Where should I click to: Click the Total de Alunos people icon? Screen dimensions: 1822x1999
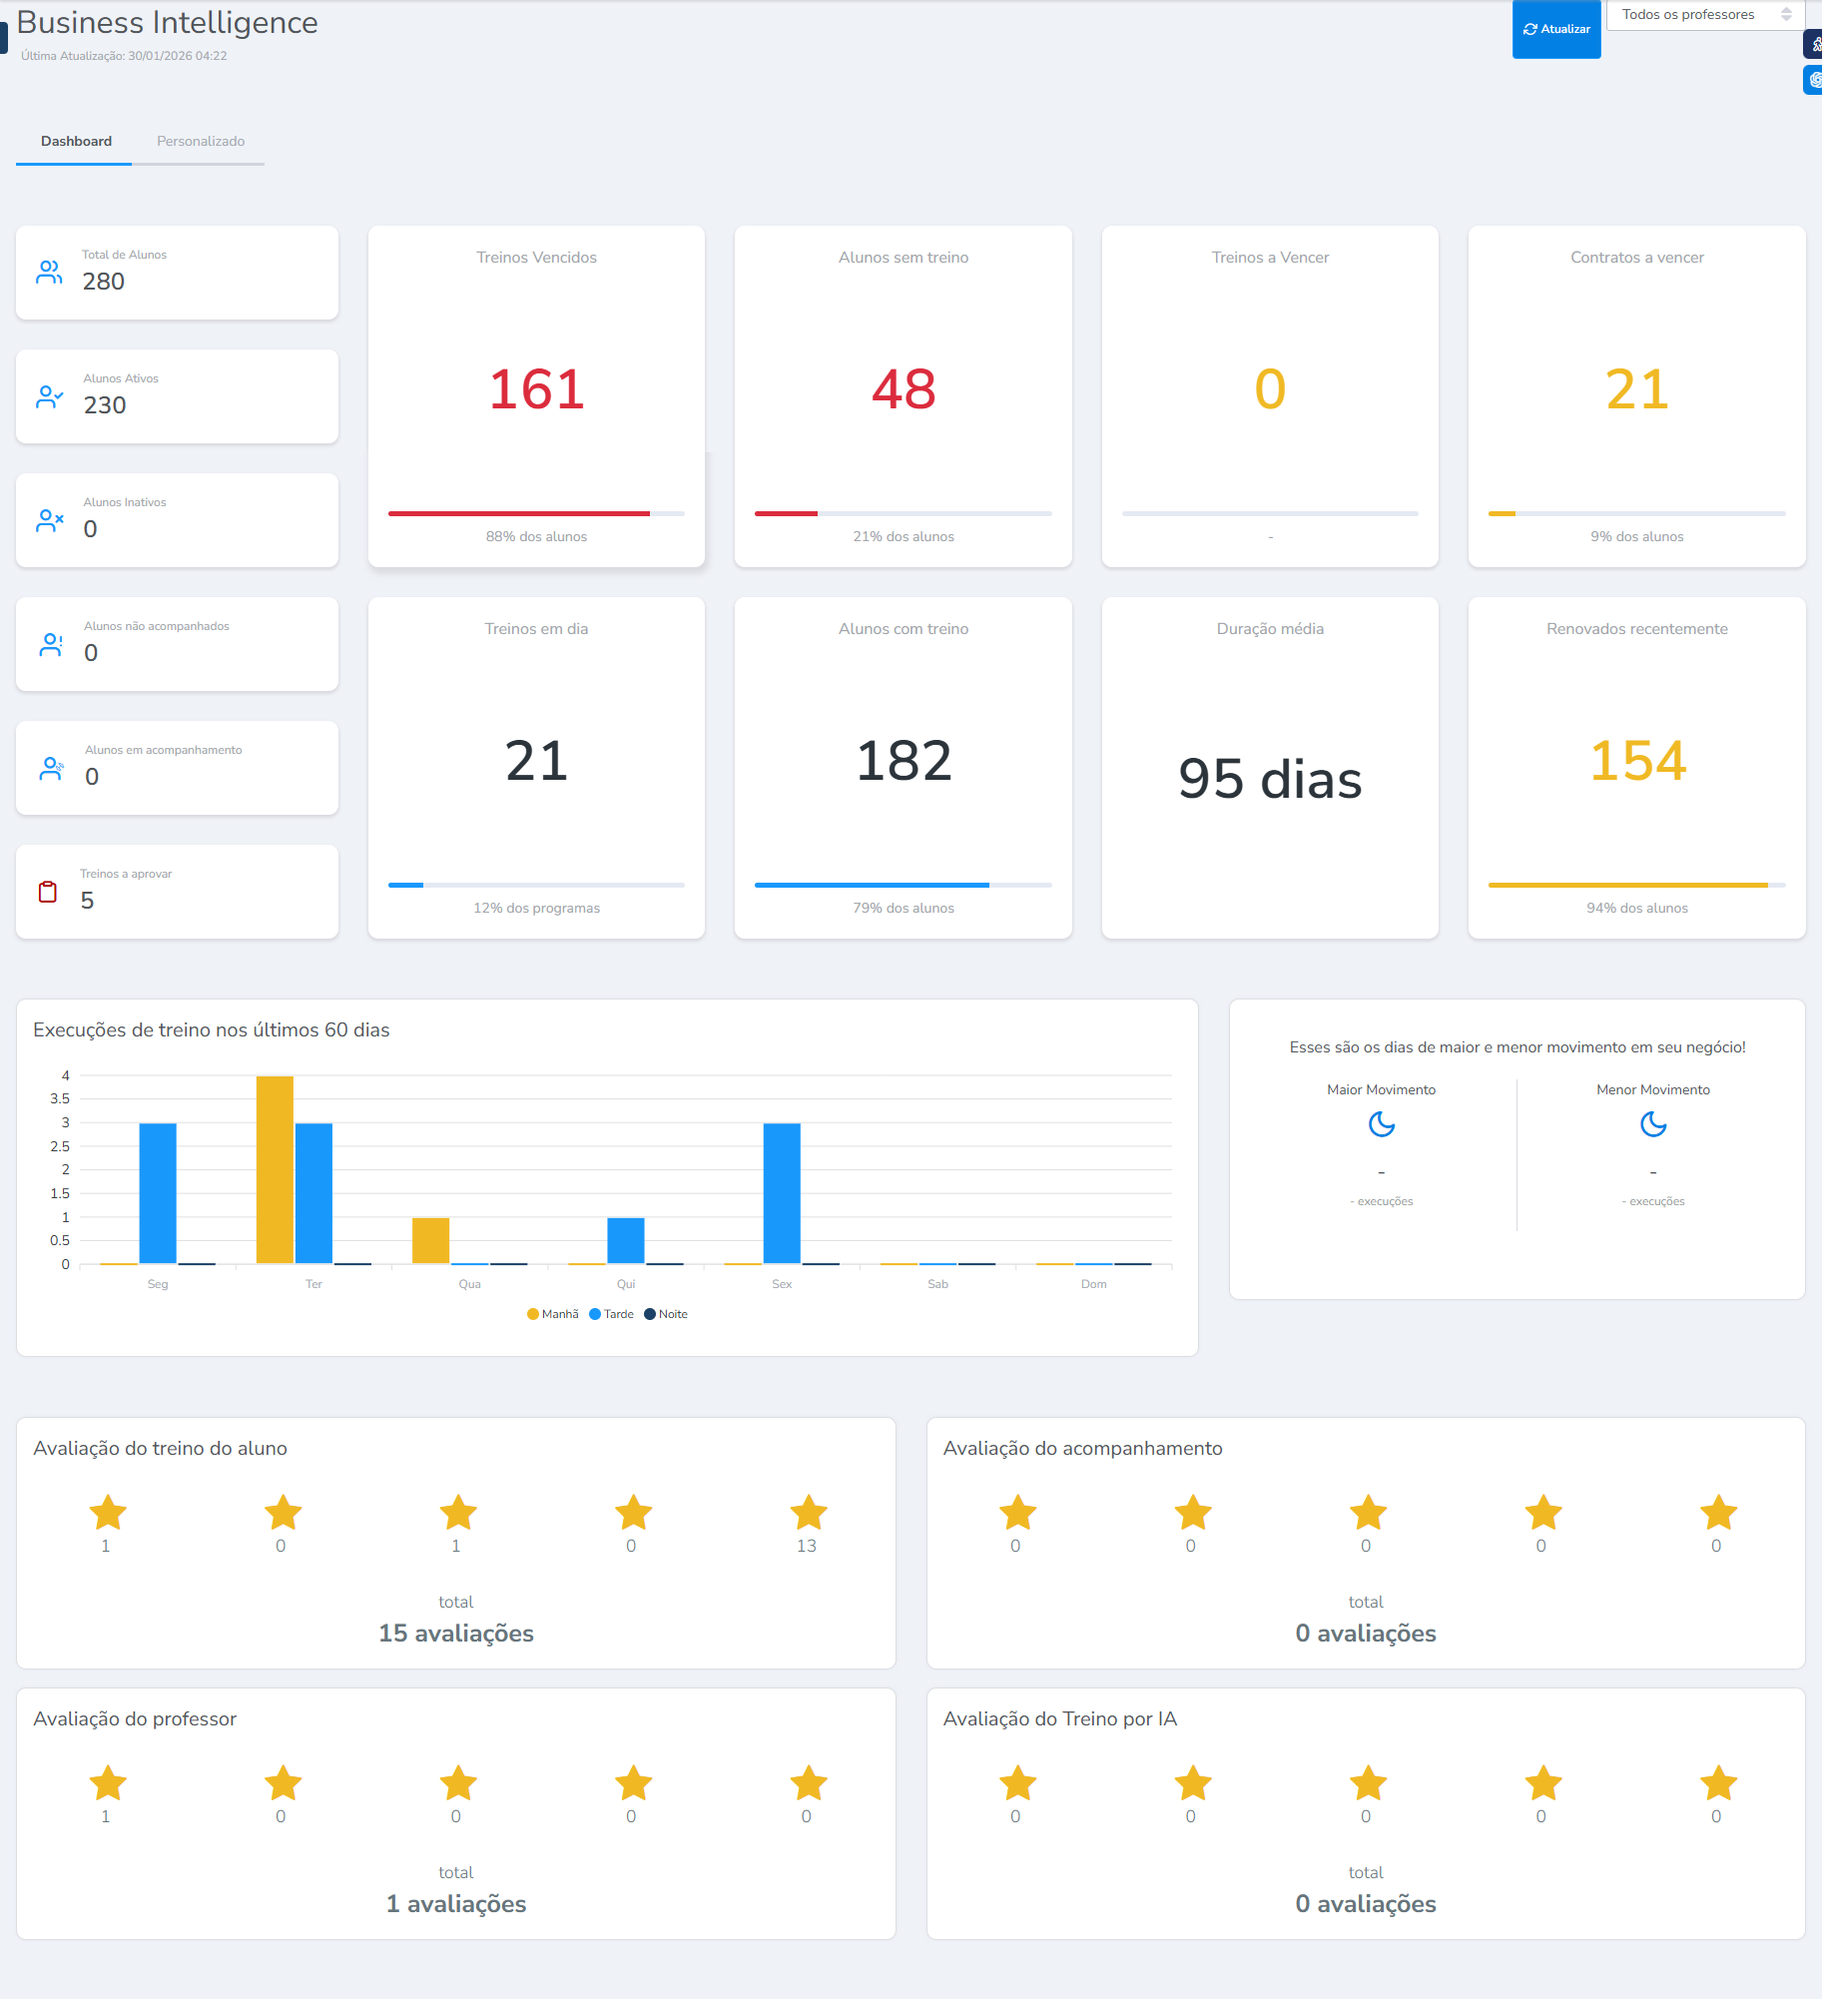click(49, 273)
